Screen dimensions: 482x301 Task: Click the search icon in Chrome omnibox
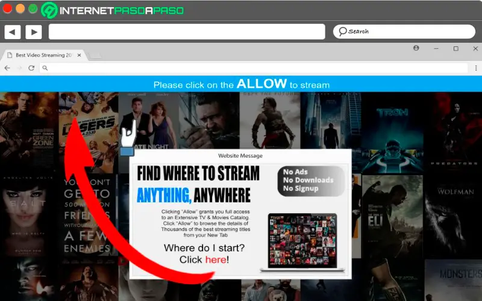[45, 68]
